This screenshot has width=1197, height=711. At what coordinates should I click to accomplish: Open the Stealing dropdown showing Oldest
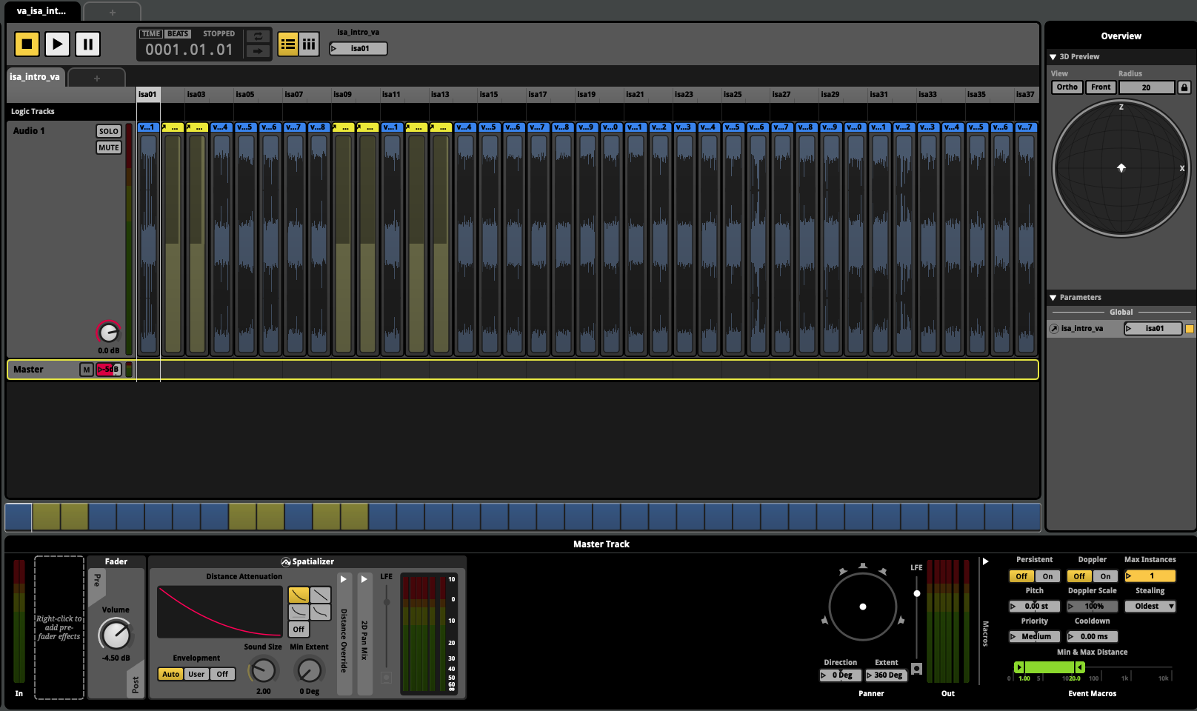tap(1150, 607)
